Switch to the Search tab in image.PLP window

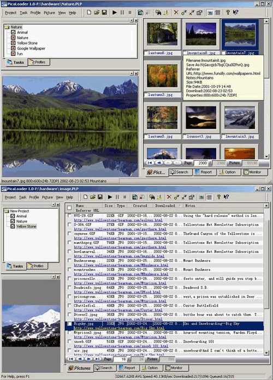tap(104, 368)
